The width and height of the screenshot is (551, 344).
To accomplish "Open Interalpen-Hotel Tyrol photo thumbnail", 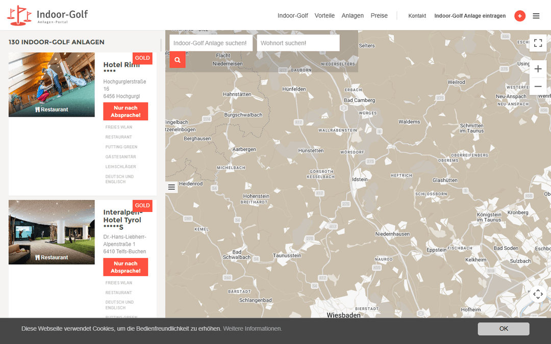I will (x=52, y=232).
